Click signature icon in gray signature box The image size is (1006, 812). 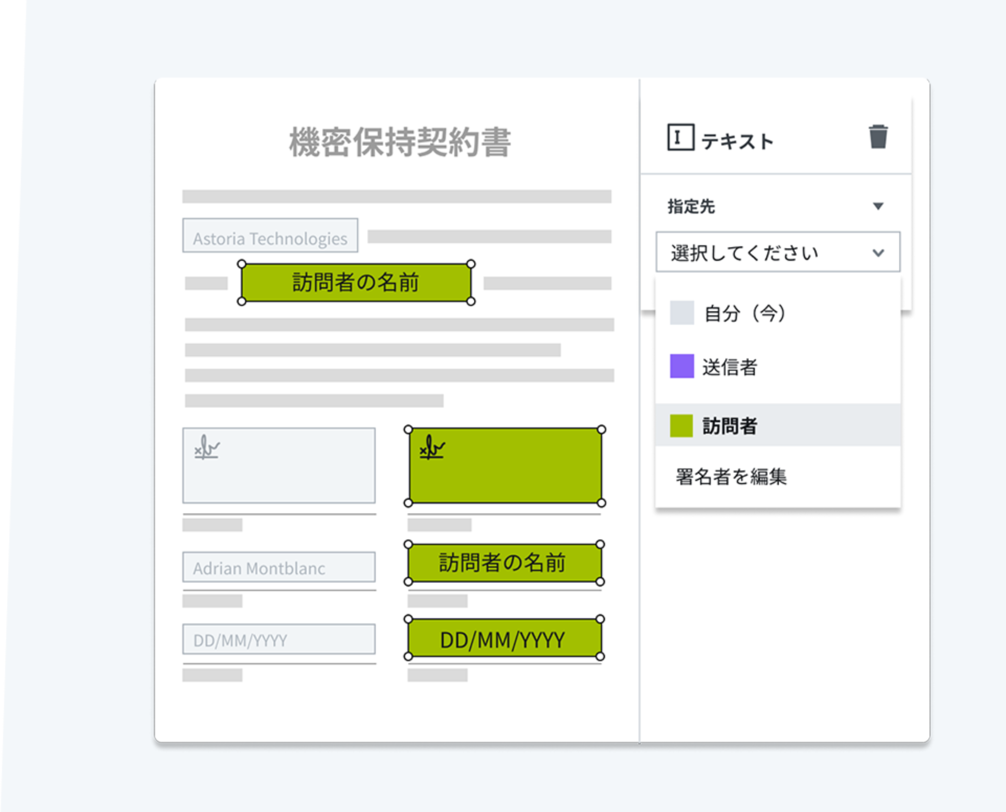[207, 448]
